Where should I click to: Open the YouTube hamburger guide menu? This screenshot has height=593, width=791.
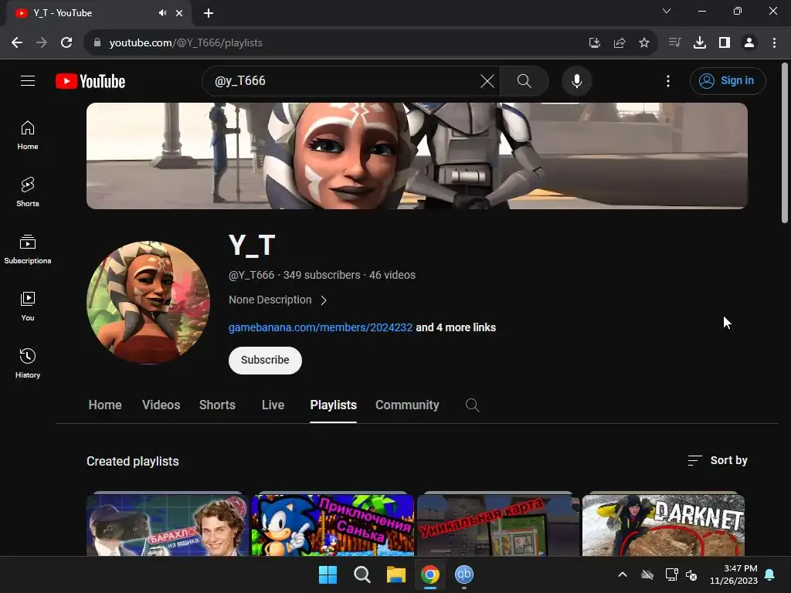(x=28, y=80)
